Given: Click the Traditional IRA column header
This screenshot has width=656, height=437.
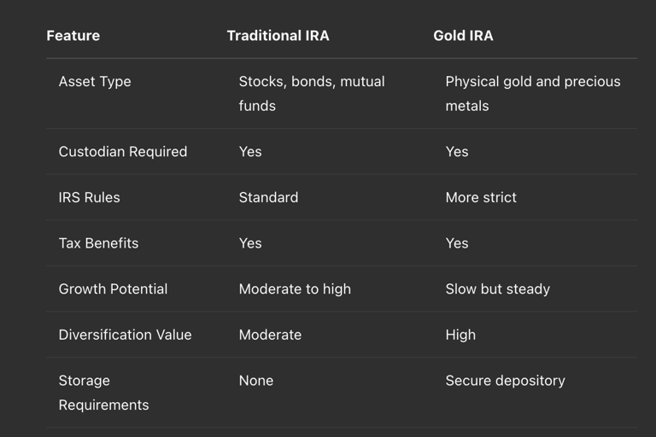Looking at the screenshot, I should click(278, 36).
